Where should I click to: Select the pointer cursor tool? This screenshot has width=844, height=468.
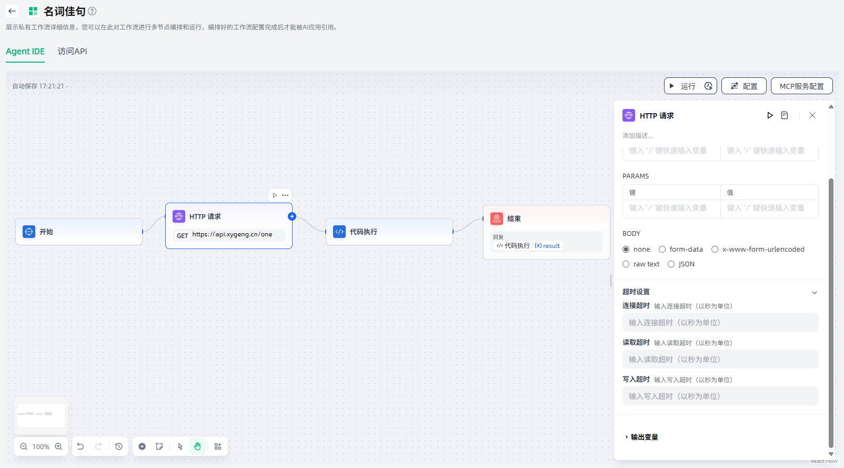point(180,446)
